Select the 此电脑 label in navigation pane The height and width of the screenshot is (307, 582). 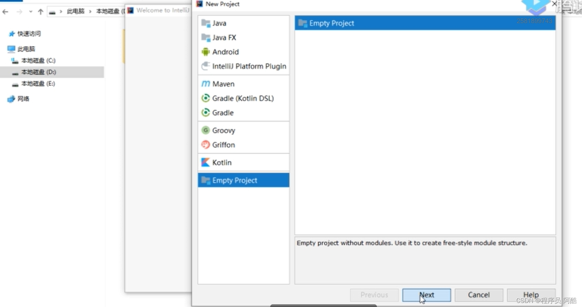pos(26,49)
